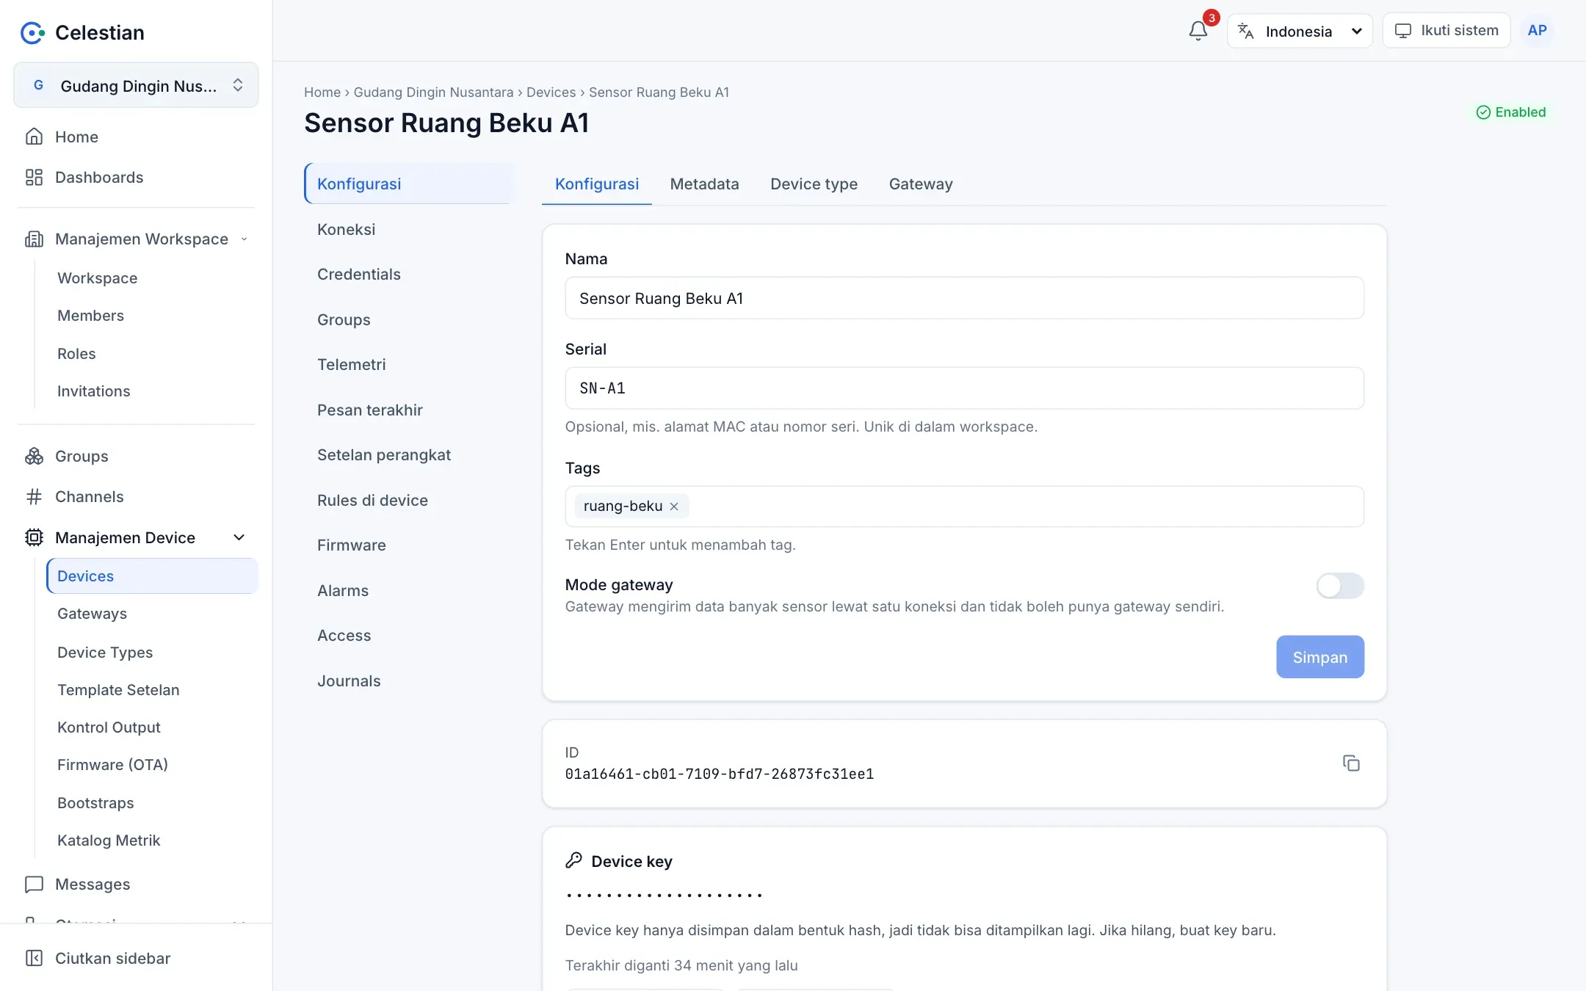Image resolution: width=1586 pixels, height=991 pixels.
Task: Copy the device ID with copy icon
Action: [x=1351, y=763]
